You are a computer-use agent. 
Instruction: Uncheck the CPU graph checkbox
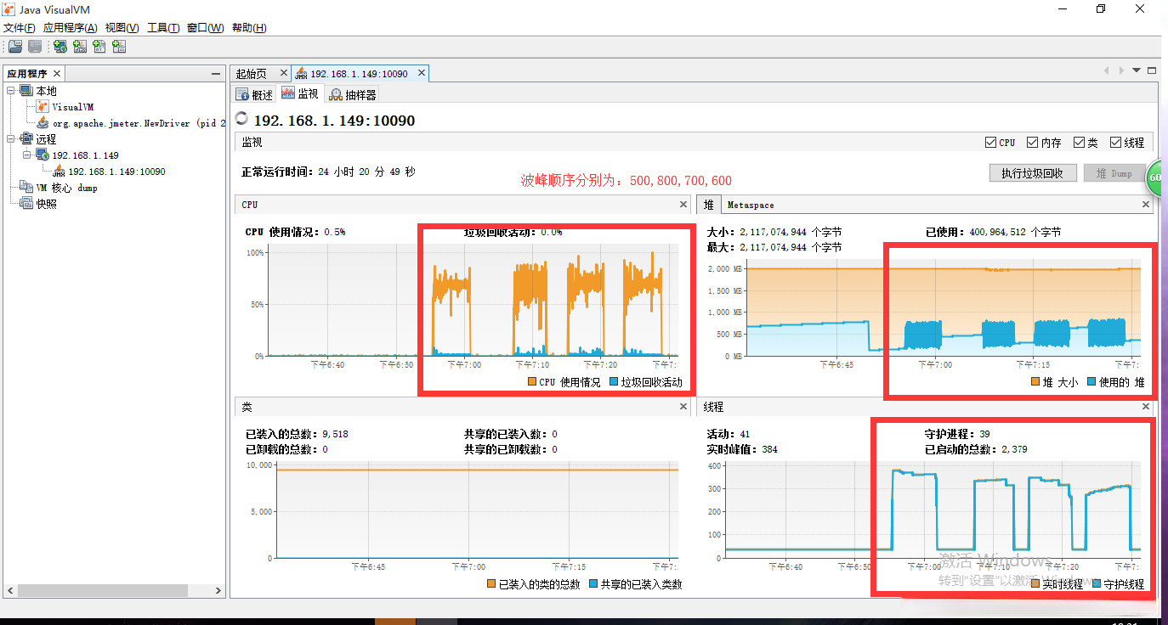990,143
